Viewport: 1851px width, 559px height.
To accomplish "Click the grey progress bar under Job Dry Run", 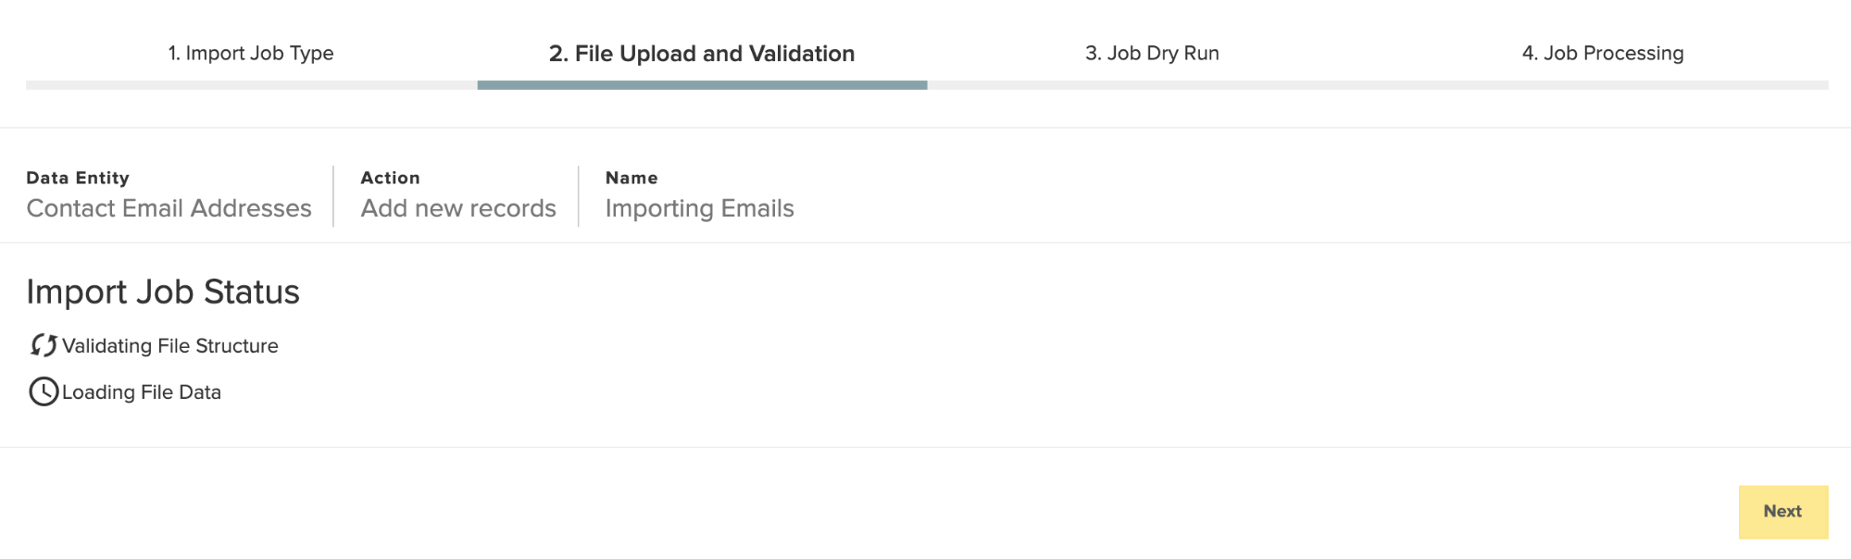I will (1153, 85).
